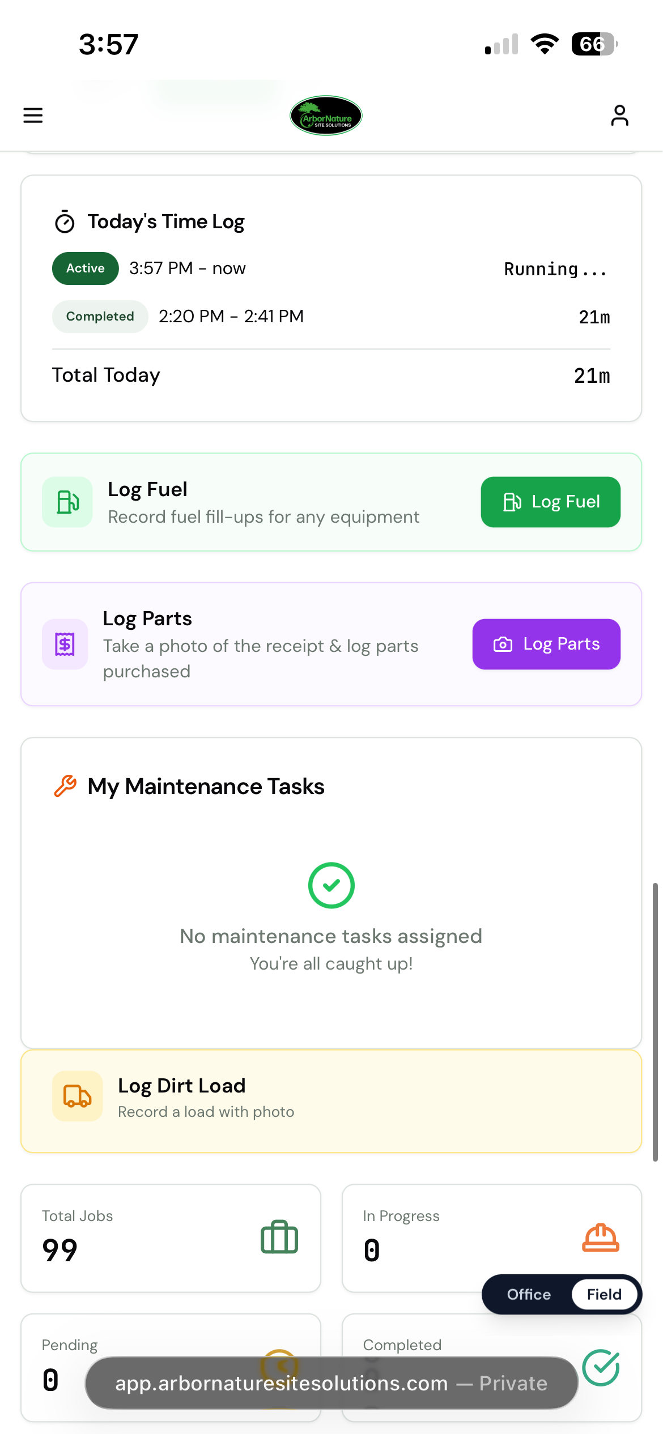Click the truck icon in Log Dirt Load
The width and height of the screenshot is (663, 1434).
click(x=78, y=1096)
